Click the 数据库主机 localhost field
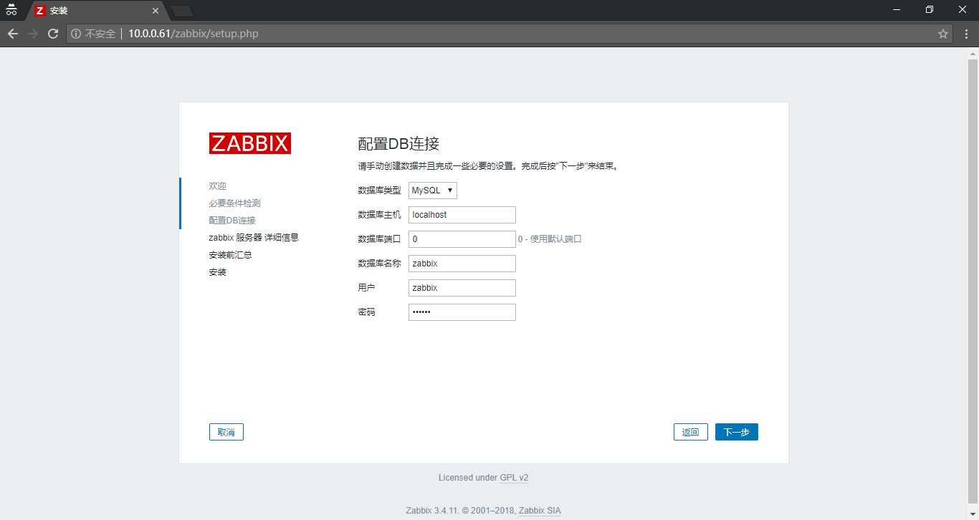This screenshot has width=979, height=520. [x=462, y=215]
